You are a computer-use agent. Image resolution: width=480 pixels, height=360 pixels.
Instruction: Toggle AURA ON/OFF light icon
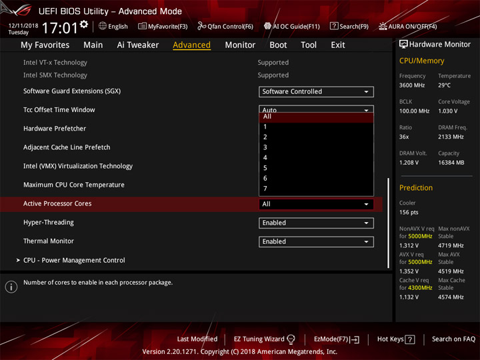point(383,26)
